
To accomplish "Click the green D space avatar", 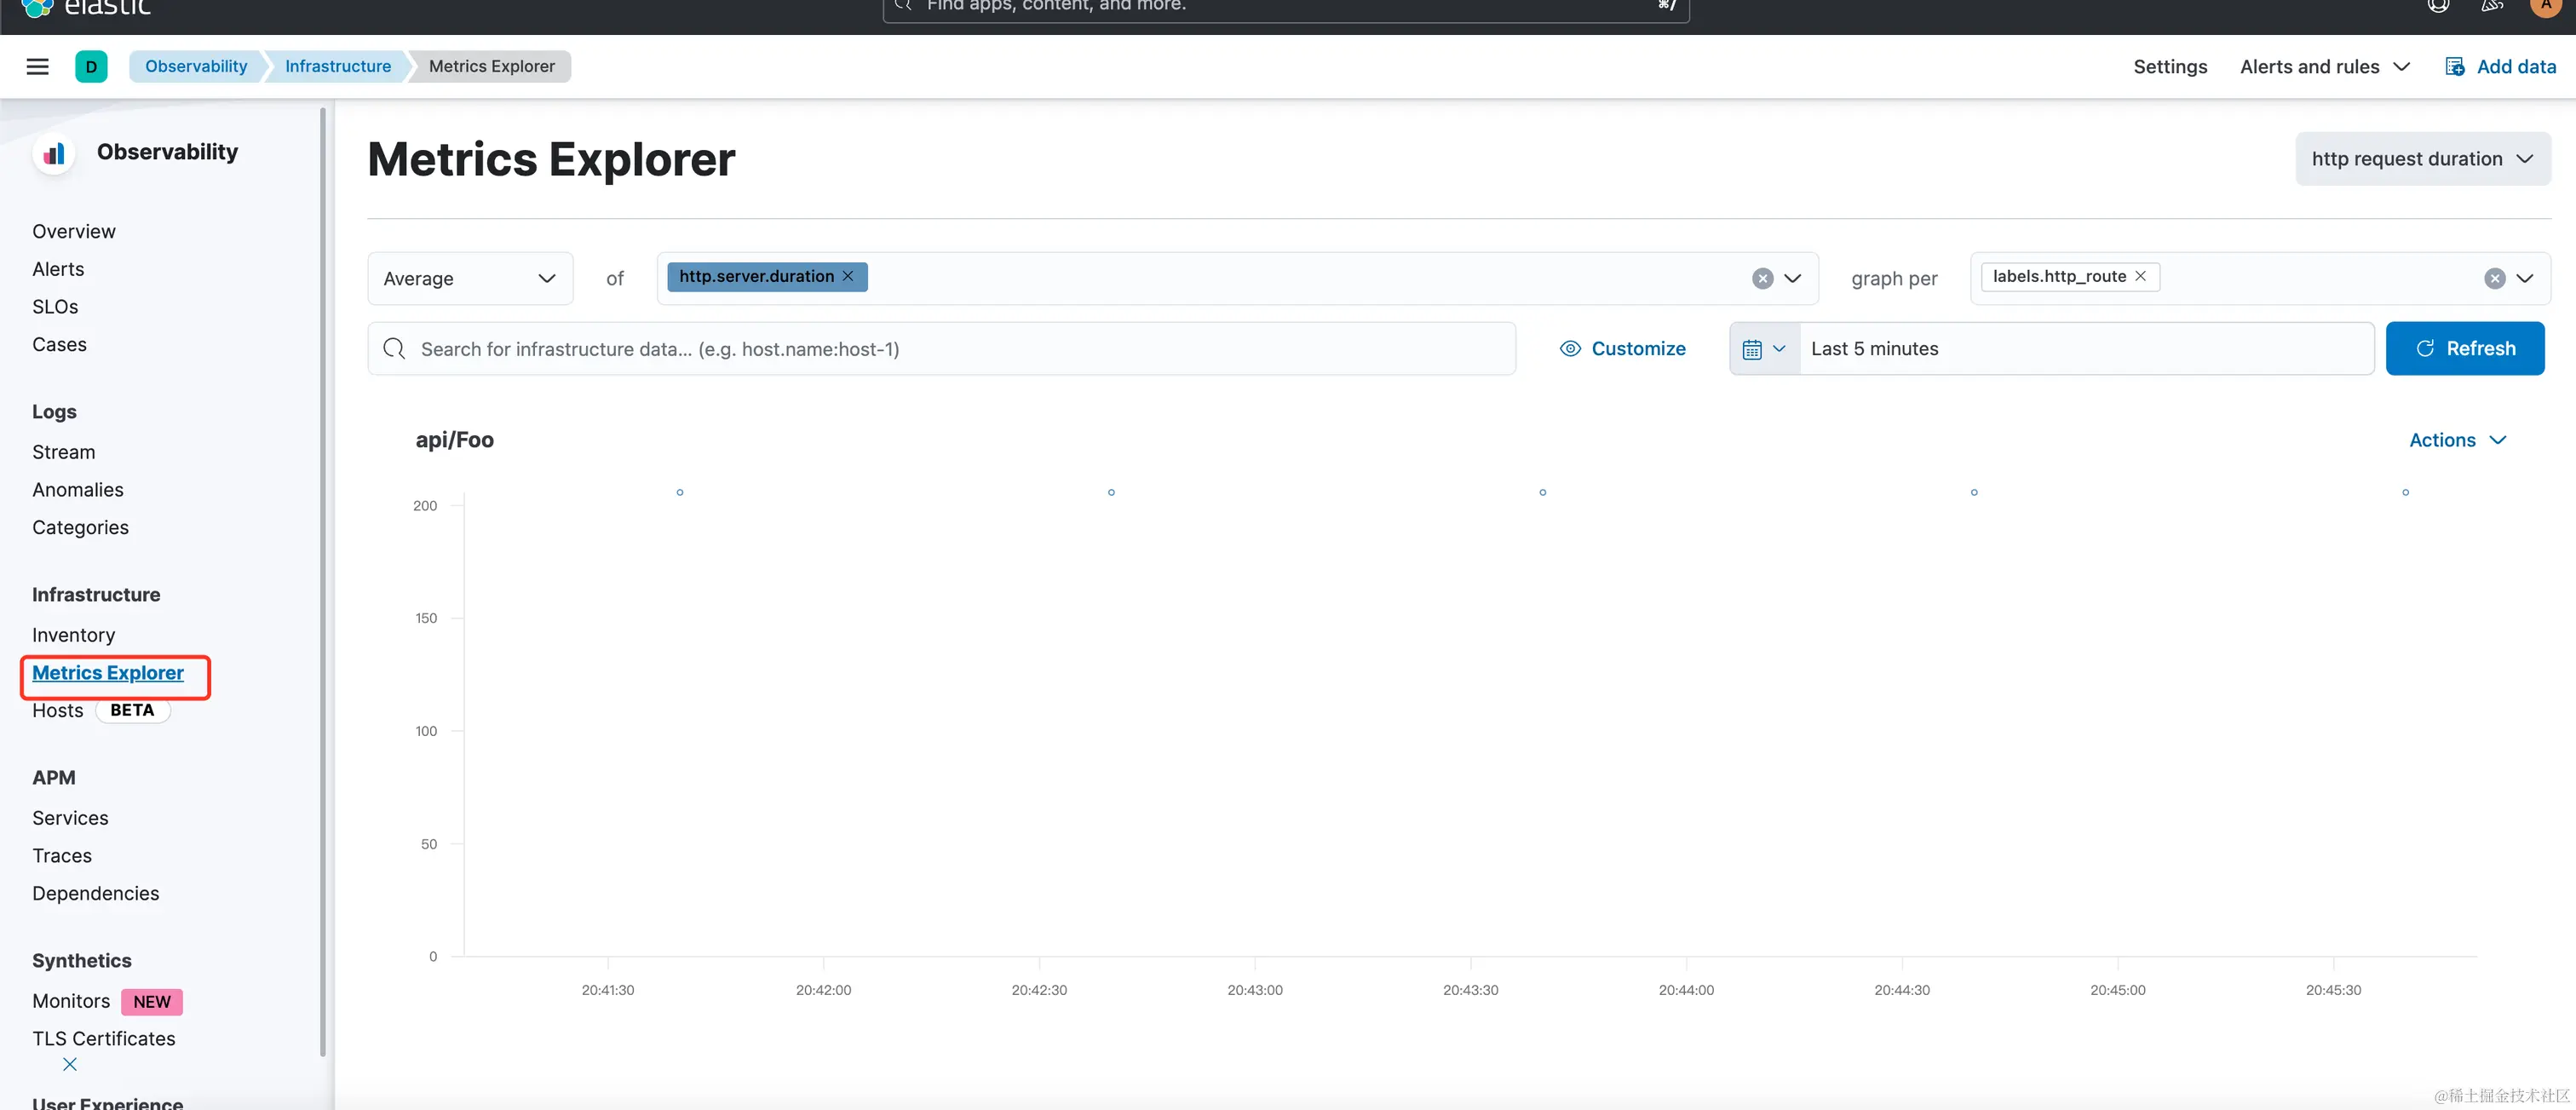I will tap(91, 66).
